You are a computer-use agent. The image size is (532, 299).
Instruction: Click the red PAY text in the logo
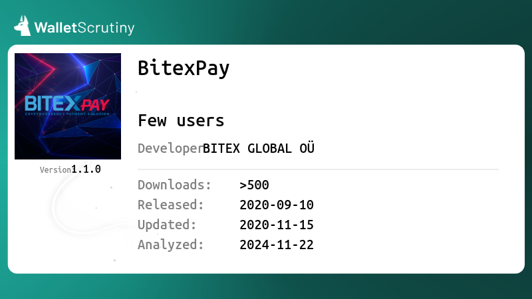tap(95, 105)
